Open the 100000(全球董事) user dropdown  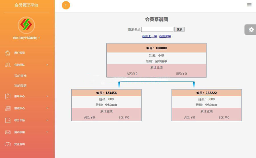[26, 38]
